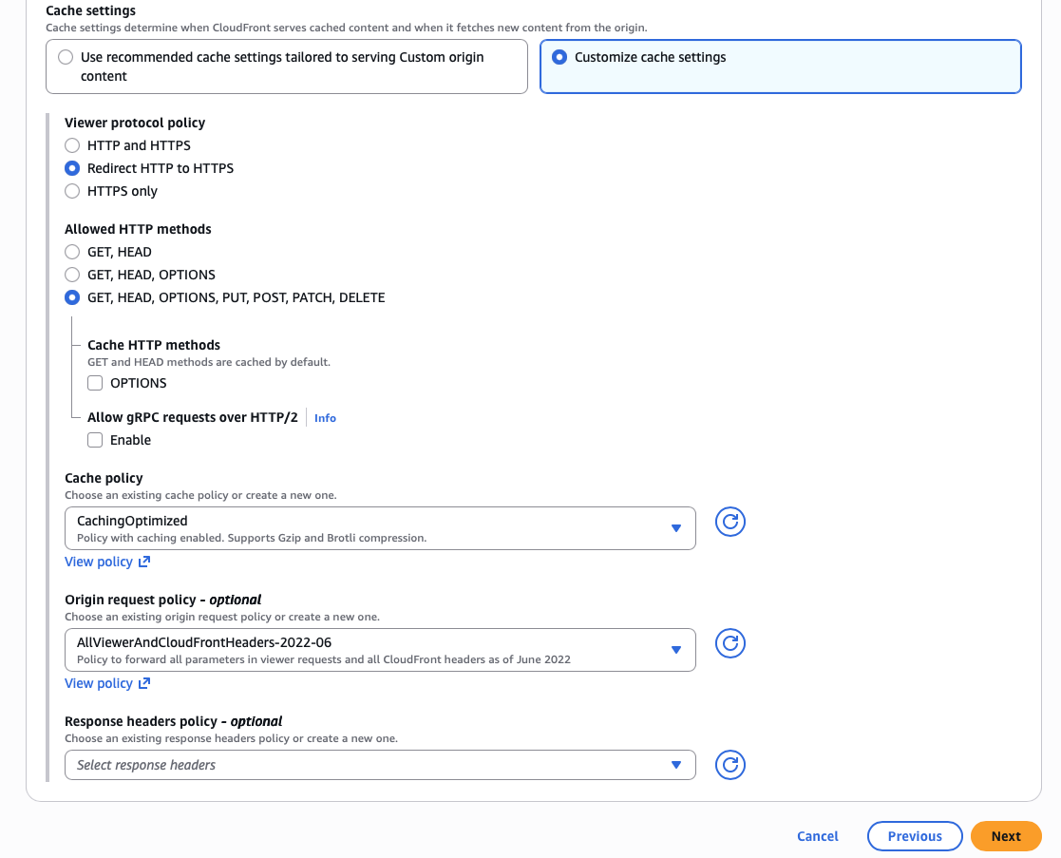Select HTTP and HTTPS protocol option
The image size is (1061, 858).
click(72, 145)
